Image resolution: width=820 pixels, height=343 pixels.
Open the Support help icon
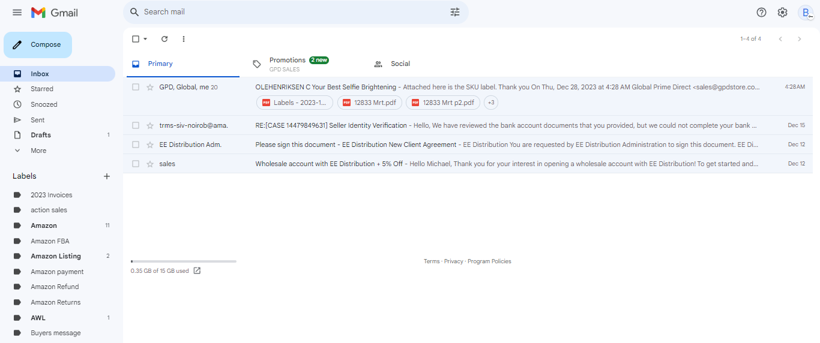762,12
